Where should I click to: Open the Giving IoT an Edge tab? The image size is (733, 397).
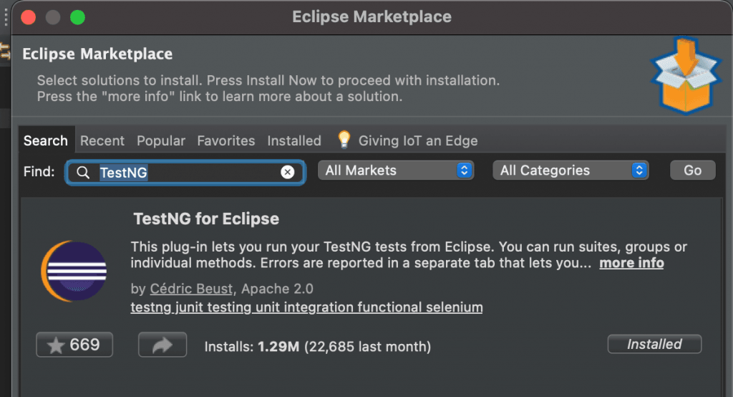pos(418,141)
